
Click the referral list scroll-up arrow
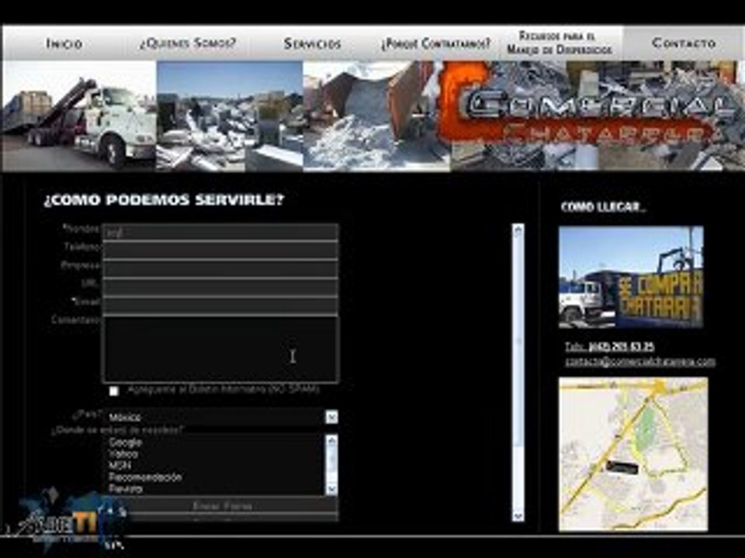coord(331,441)
